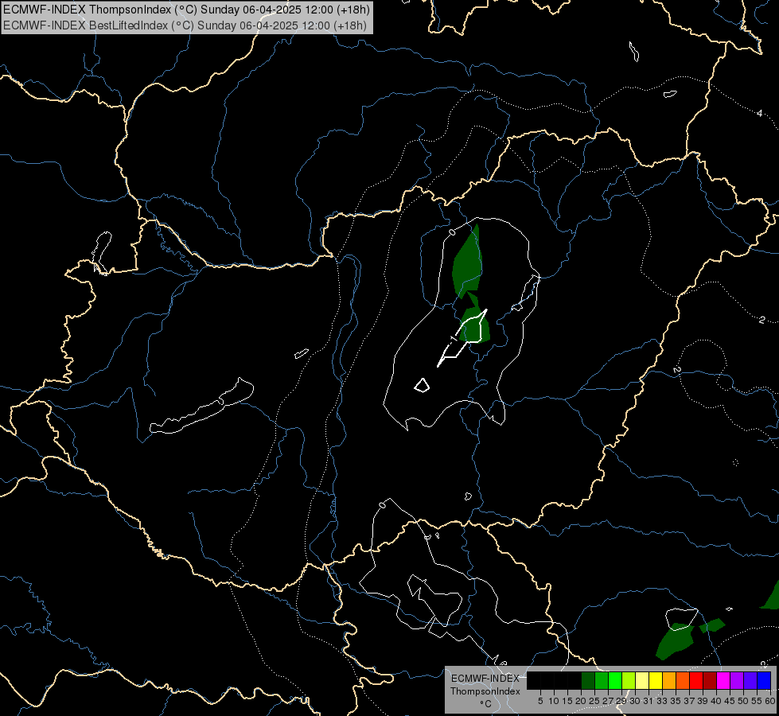This screenshot has width=779, height=716.
Task: Click the yellow 31–33 legend swatch
Action: coord(656,680)
